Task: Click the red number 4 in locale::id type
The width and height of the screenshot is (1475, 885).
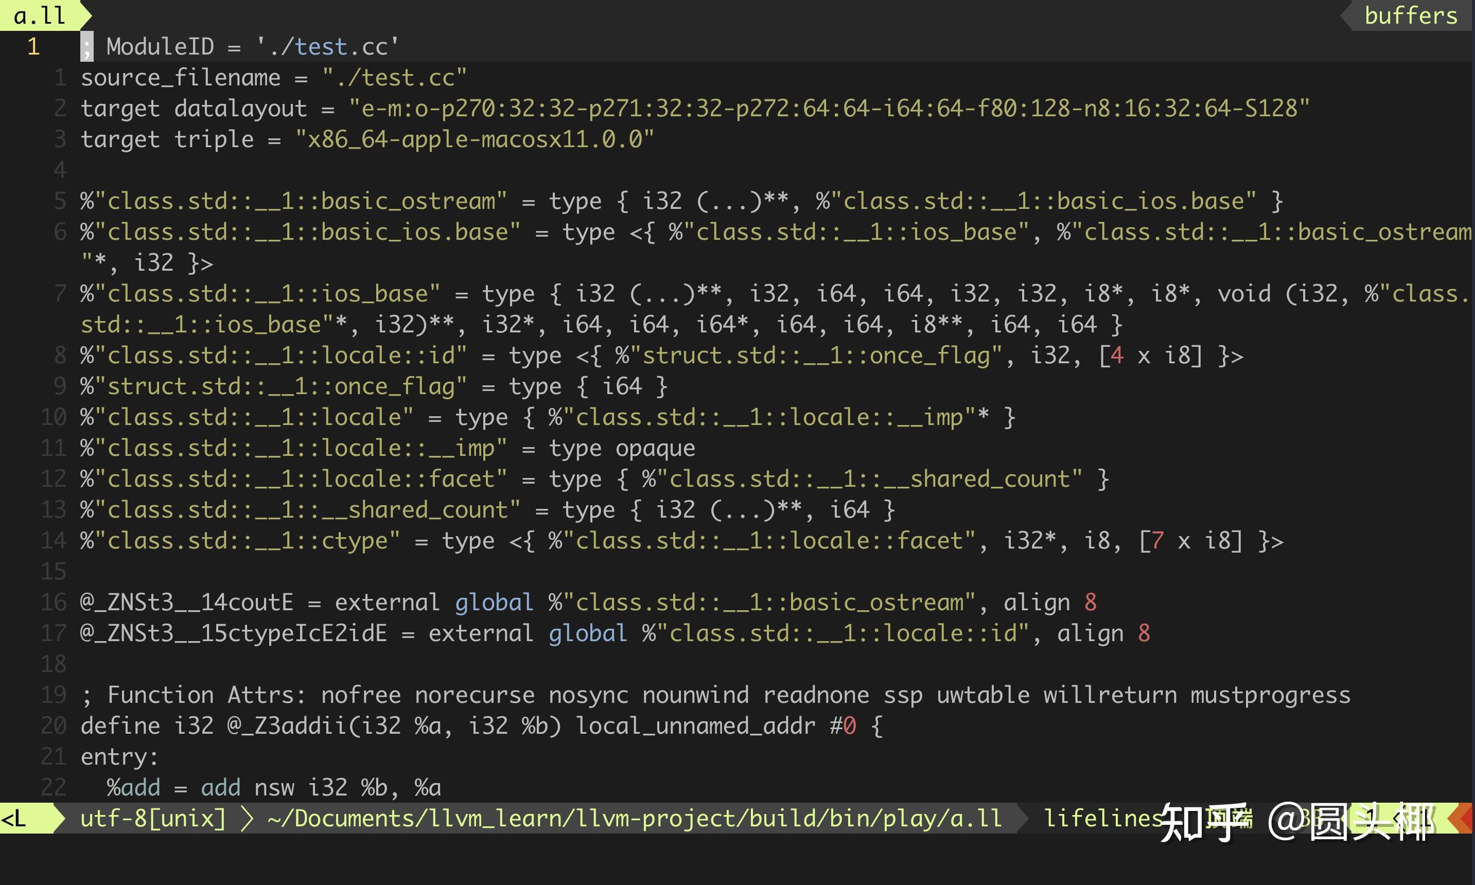Action: click(1117, 356)
